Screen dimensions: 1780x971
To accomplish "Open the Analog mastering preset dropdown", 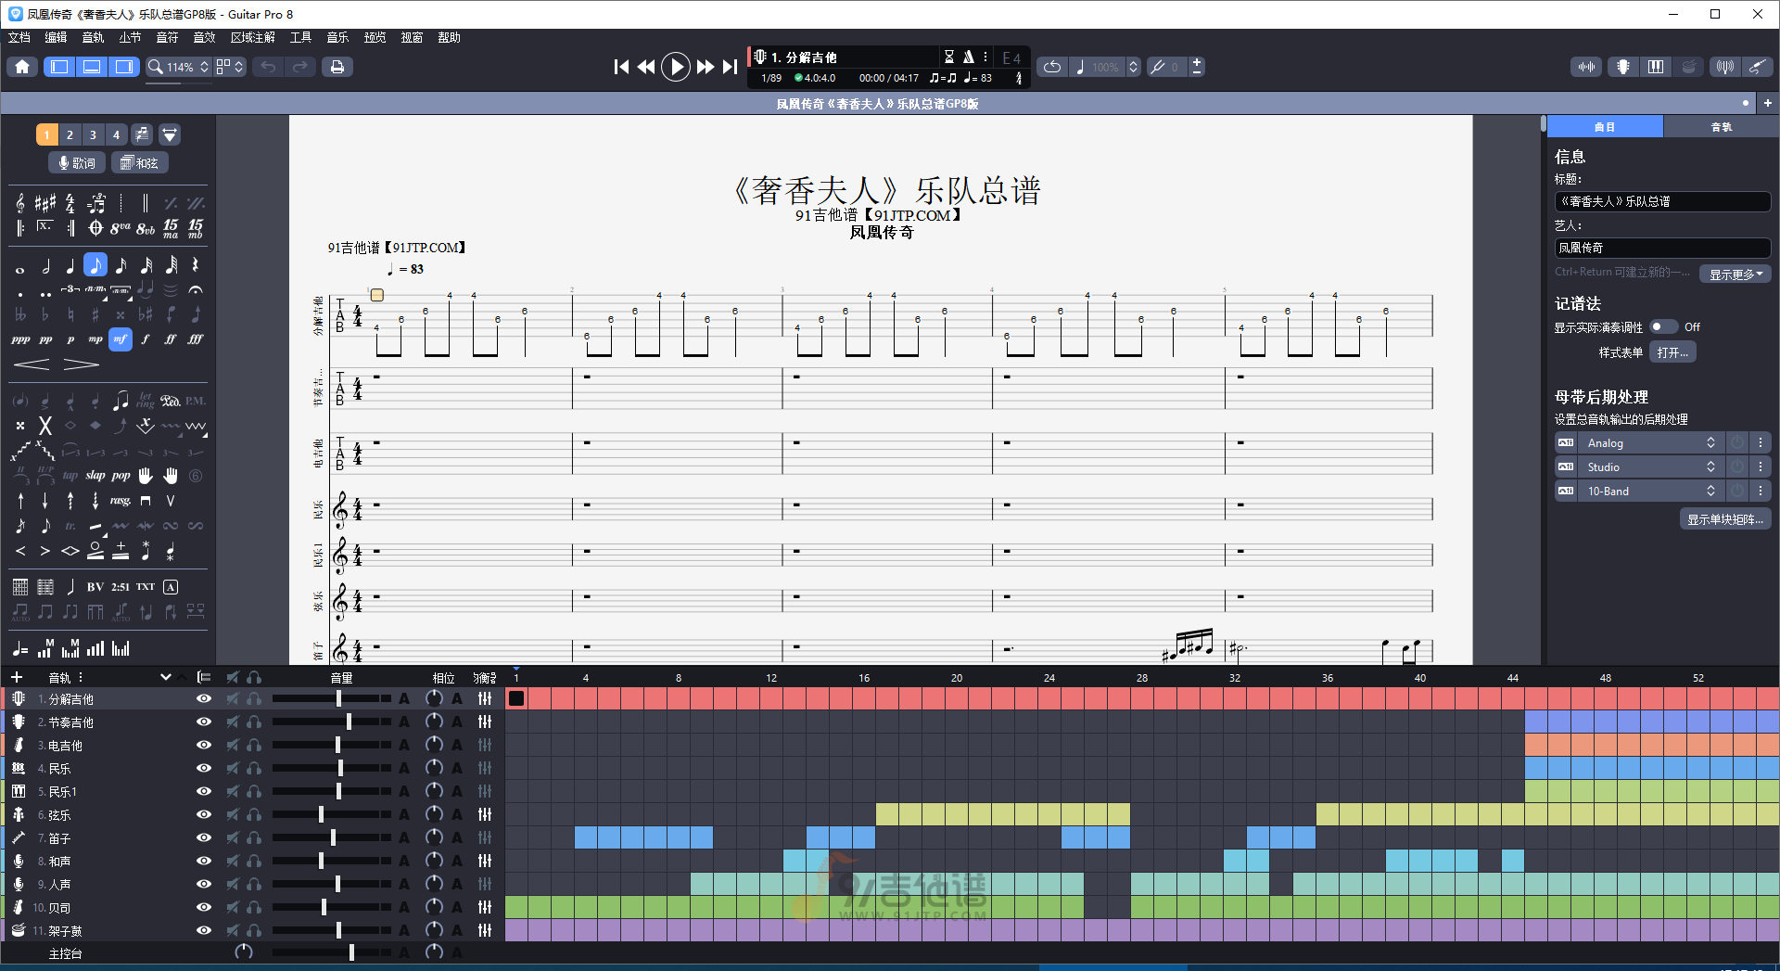I will coord(1651,443).
